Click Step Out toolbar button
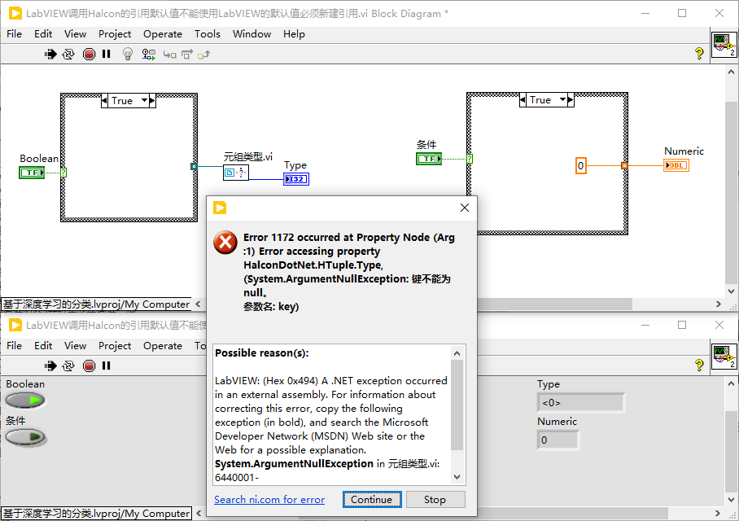Screen dimensions: 739x521 203,55
